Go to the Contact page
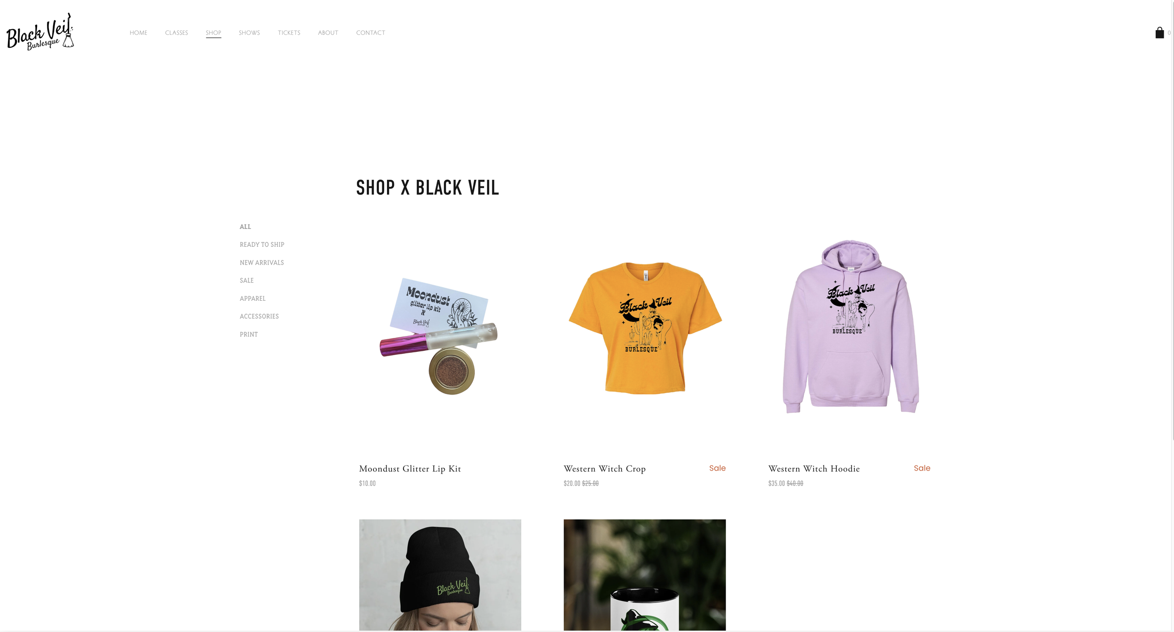This screenshot has width=1174, height=632. (x=371, y=33)
